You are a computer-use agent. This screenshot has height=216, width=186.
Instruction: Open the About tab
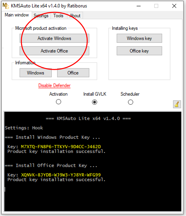pyautogui.click(x=75, y=16)
